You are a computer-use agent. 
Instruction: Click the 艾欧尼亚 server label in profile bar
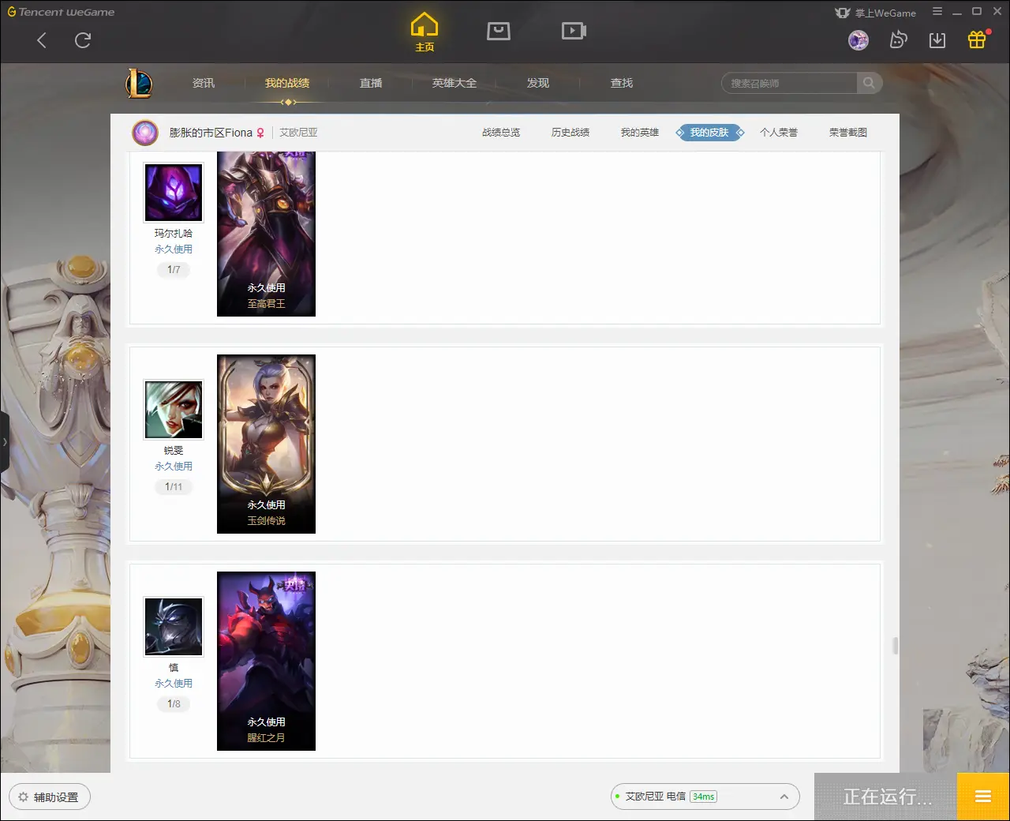pos(298,133)
